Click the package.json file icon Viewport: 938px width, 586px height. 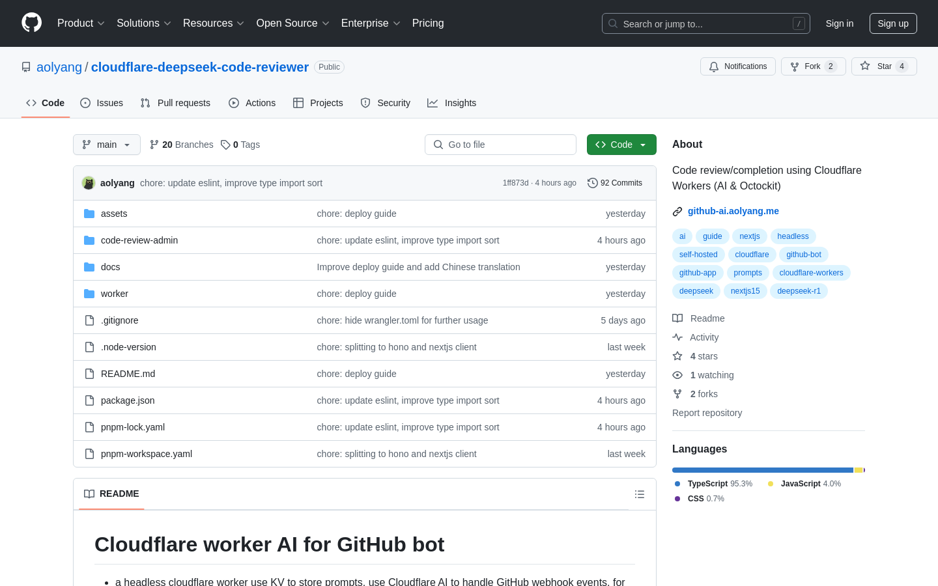pos(89,400)
